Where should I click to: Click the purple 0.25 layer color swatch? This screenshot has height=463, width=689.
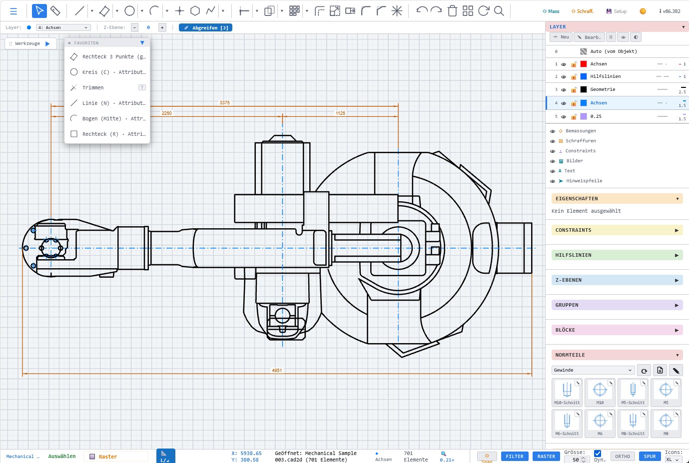pyautogui.click(x=584, y=116)
